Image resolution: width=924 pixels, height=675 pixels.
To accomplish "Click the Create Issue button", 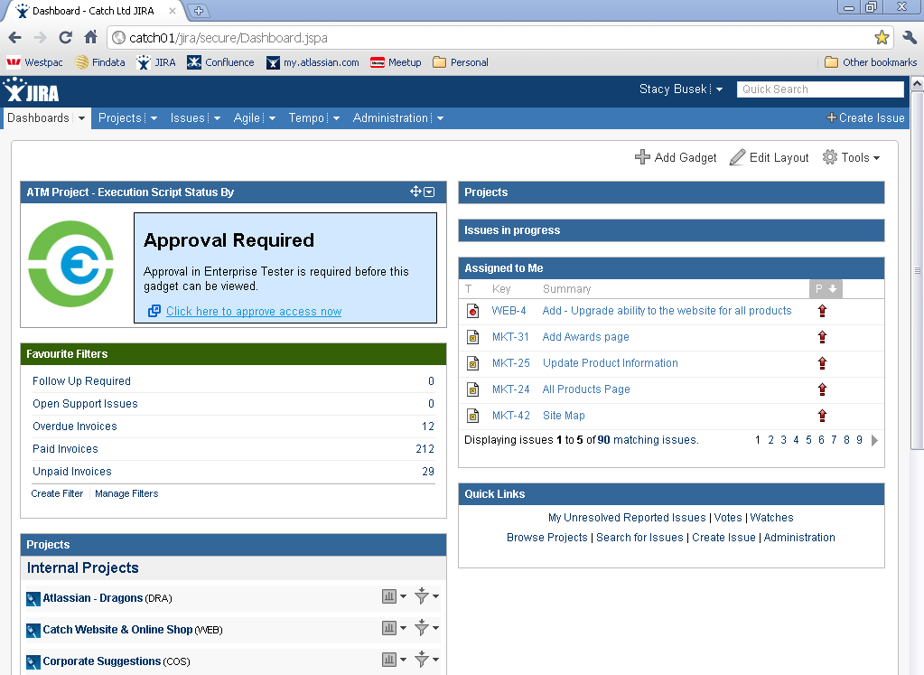I will coord(864,118).
